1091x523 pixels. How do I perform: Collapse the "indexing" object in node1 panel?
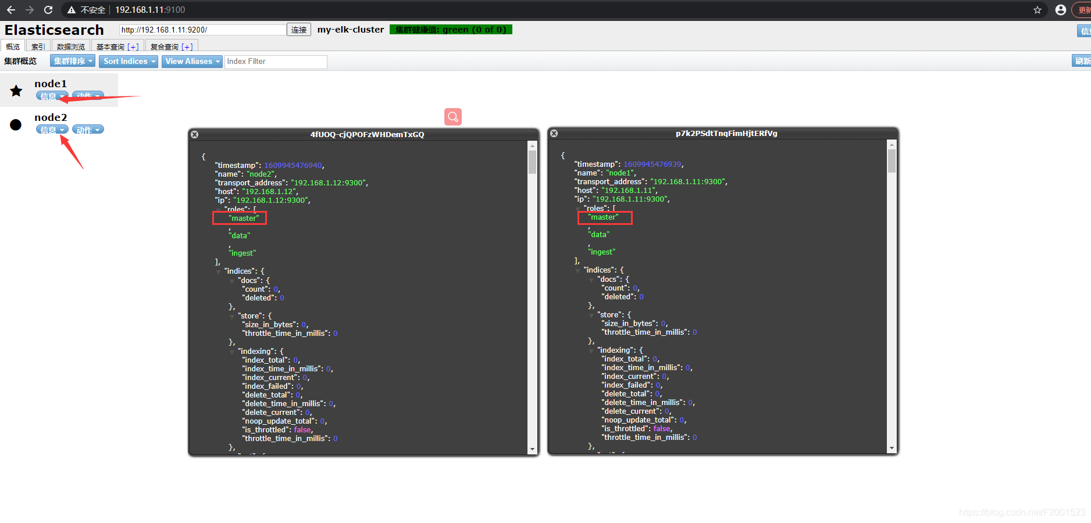coord(591,350)
